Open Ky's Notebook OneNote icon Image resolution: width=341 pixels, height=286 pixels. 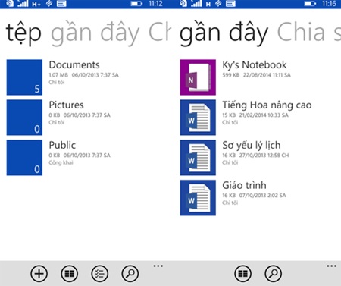(198, 77)
